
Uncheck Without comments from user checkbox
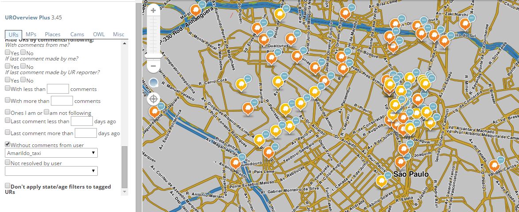click(8, 144)
